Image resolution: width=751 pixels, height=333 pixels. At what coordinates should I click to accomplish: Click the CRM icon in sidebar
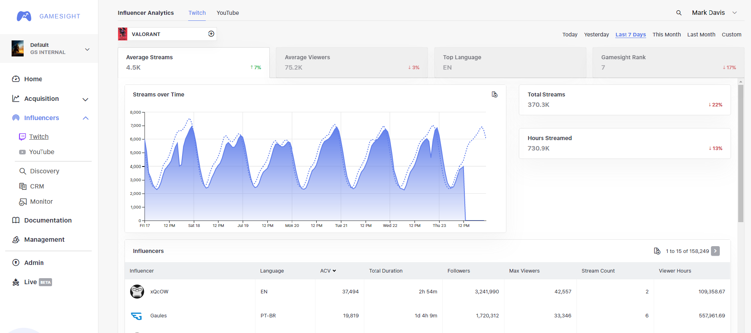click(23, 186)
